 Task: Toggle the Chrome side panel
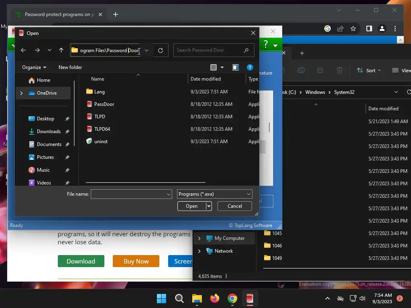click(369, 28)
